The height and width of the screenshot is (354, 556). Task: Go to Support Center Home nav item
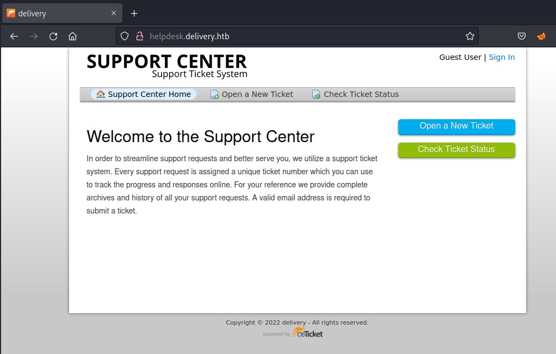click(x=144, y=94)
